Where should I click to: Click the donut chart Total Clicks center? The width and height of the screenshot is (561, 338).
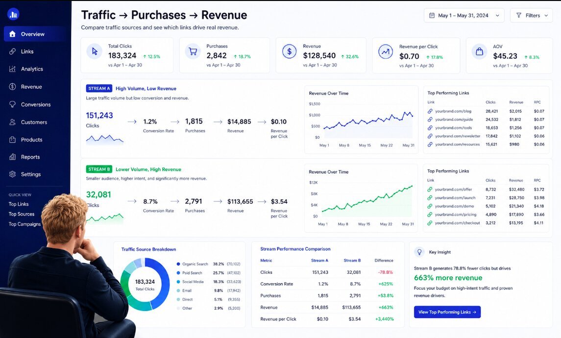tap(145, 285)
